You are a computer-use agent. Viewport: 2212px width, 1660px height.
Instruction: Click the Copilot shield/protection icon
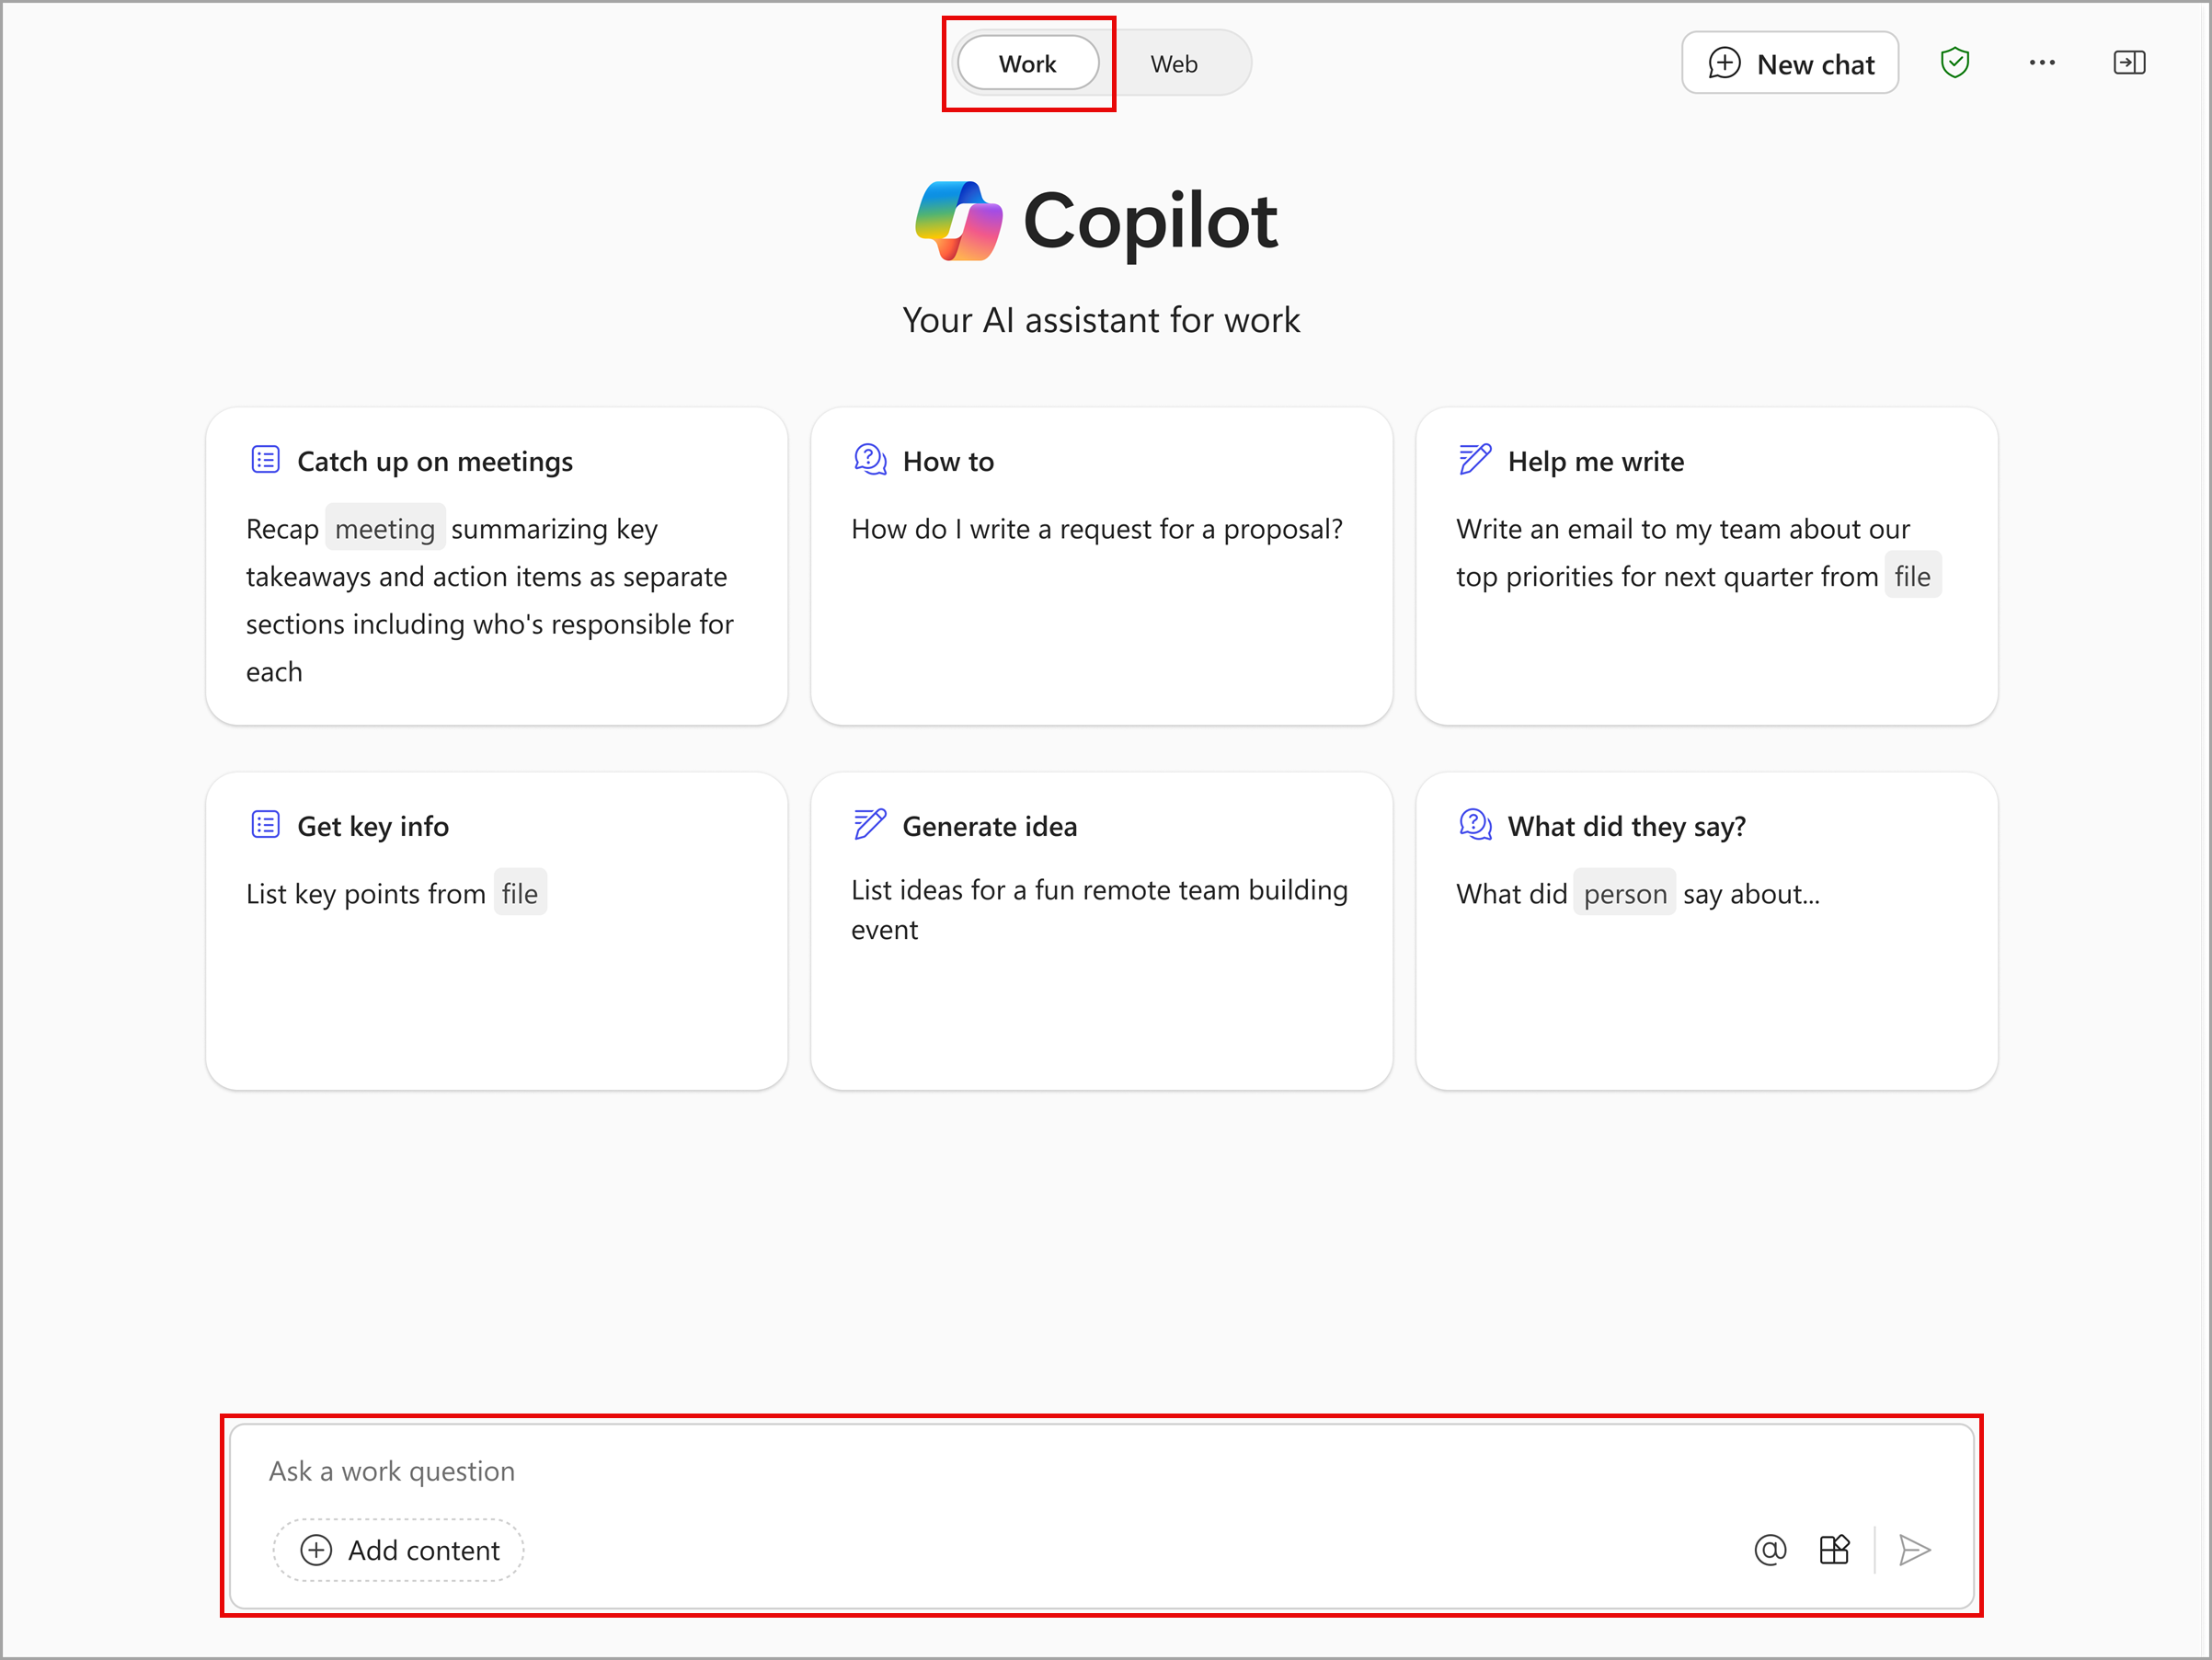click(x=1954, y=63)
